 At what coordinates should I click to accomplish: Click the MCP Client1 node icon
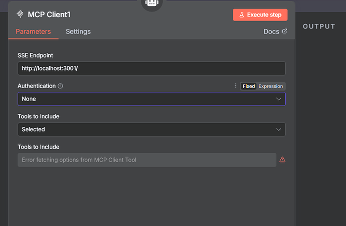20,14
